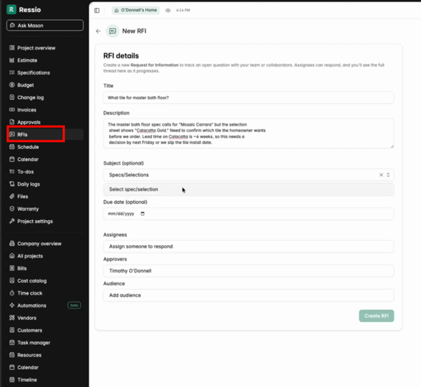Viewport: 421px width, 387px height.
Task: Click the Daily logs sidebar icon
Action: 12,184
